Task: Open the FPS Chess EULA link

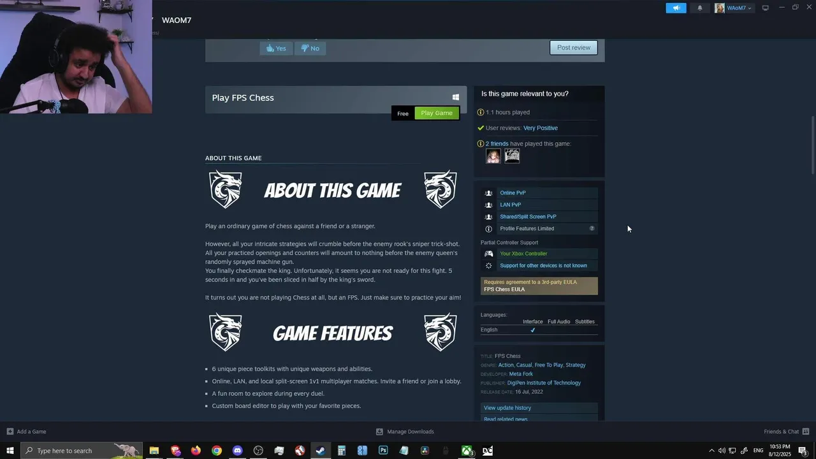Action: click(504, 289)
